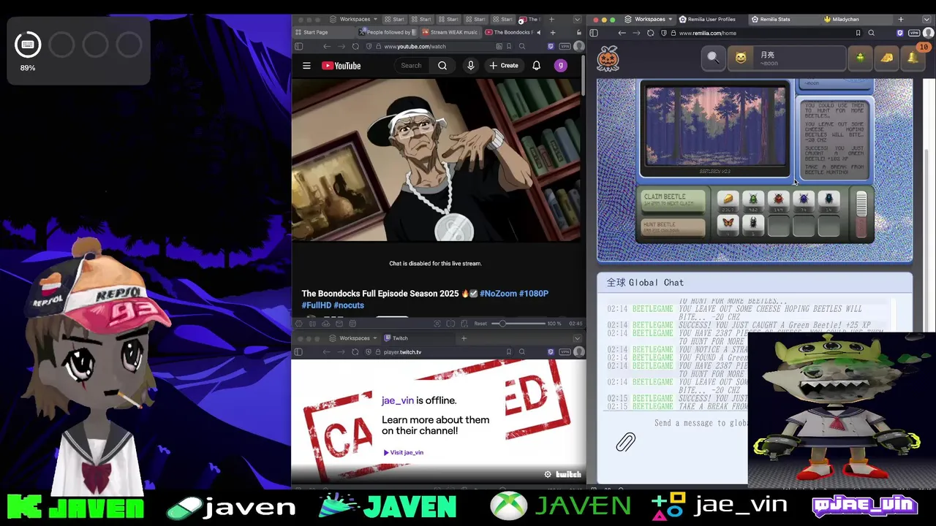Click the Twitch logo in player

click(568, 474)
